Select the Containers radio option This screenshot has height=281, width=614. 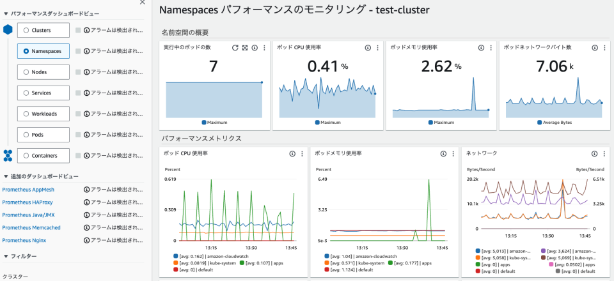(x=26, y=156)
